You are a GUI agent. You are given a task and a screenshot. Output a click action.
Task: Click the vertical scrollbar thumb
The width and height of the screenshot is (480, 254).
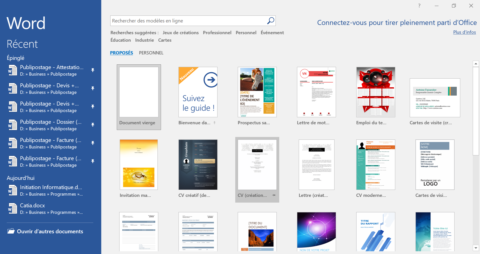tap(476, 111)
